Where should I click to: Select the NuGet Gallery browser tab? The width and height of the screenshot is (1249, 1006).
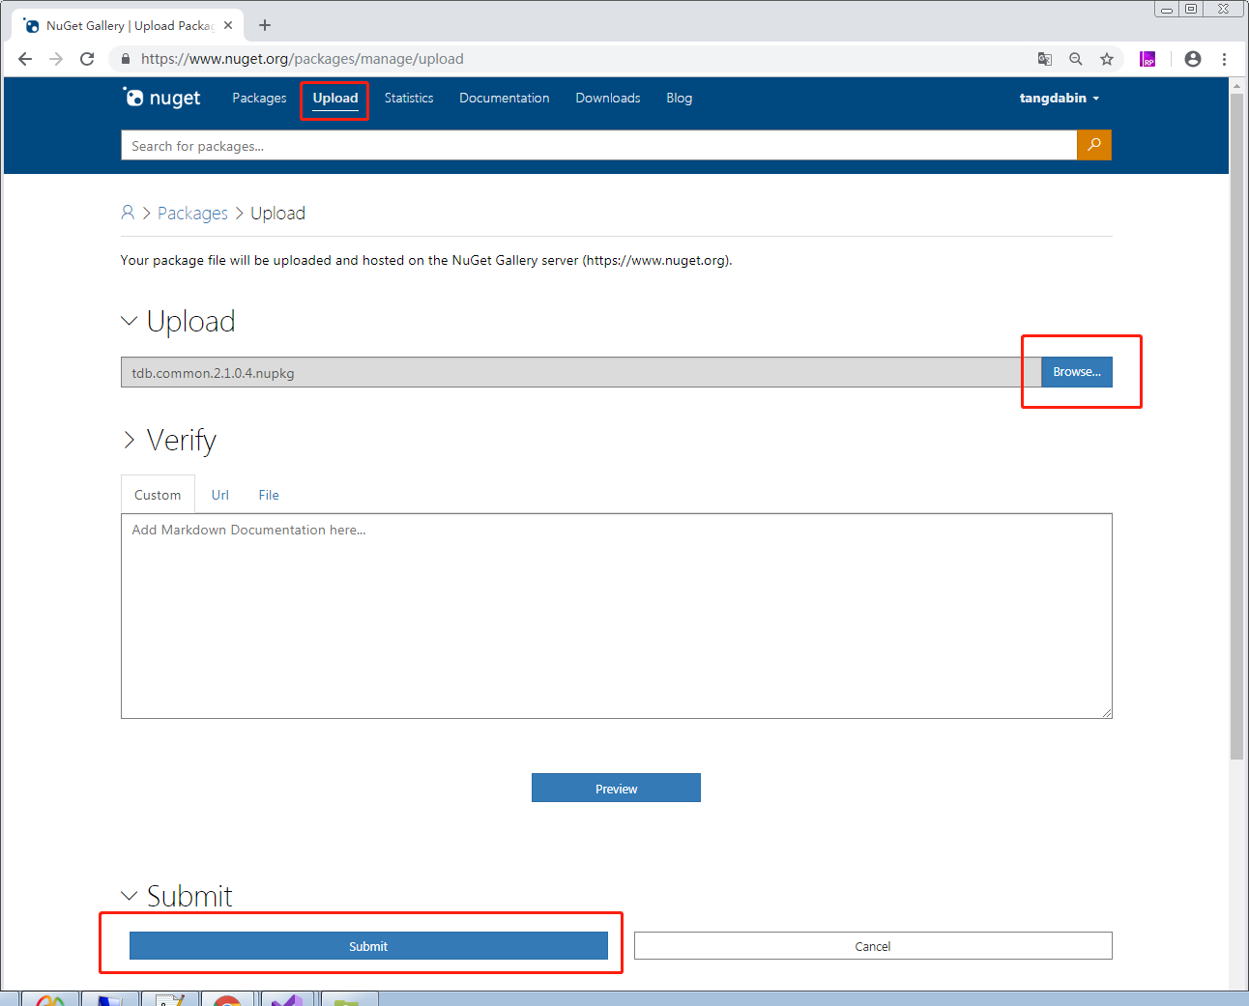(130, 26)
